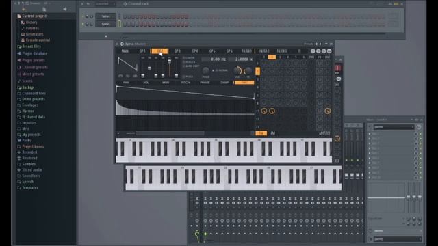Toggle the PLUCK checkbox

[184, 76]
